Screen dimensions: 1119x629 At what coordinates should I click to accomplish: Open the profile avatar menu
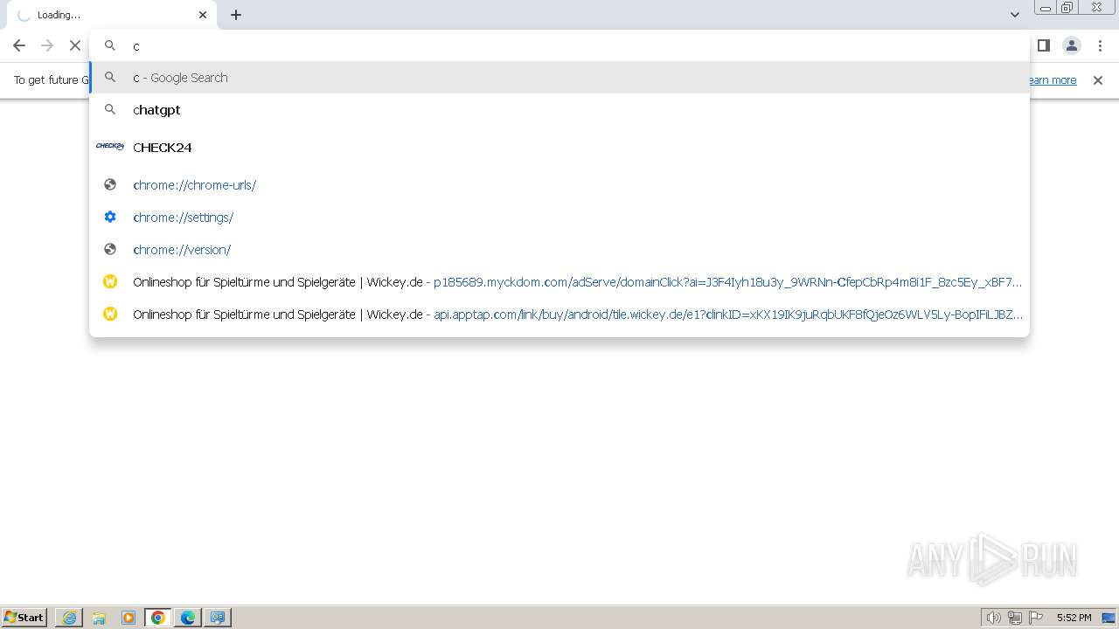click(x=1071, y=45)
